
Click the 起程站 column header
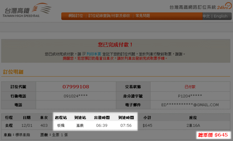point(61,118)
